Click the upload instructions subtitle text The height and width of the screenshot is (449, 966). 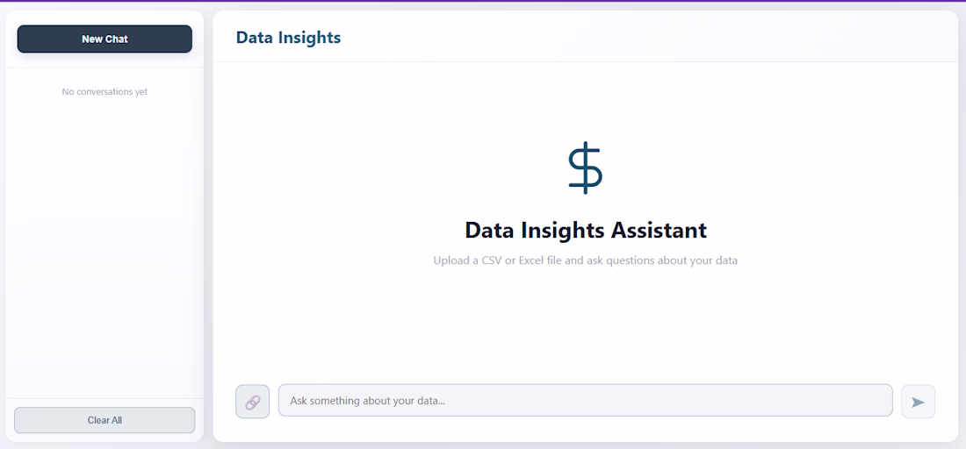tap(585, 260)
